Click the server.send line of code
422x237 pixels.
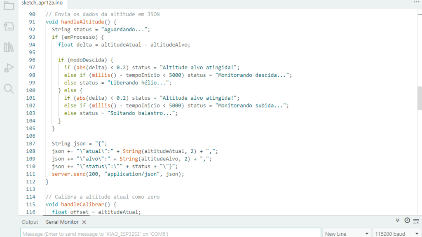118,174
